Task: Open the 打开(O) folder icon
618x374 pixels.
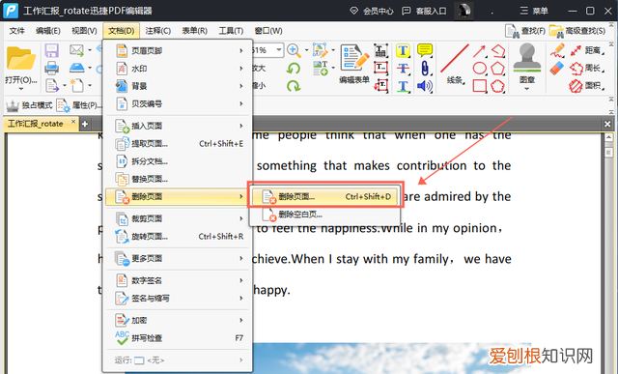Action: click(x=21, y=59)
